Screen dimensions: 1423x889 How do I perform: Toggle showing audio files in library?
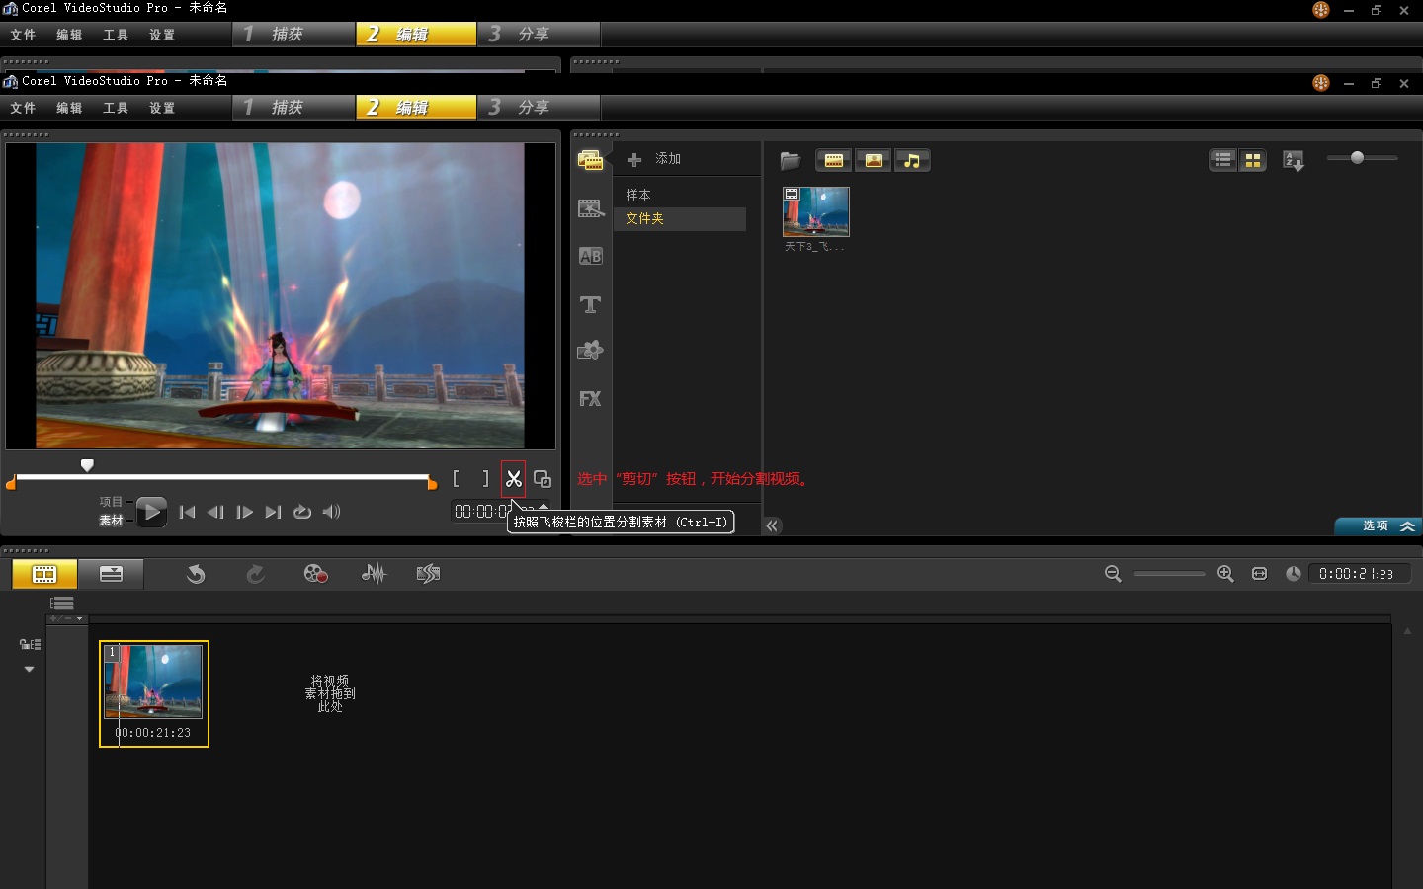click(912, 160)
